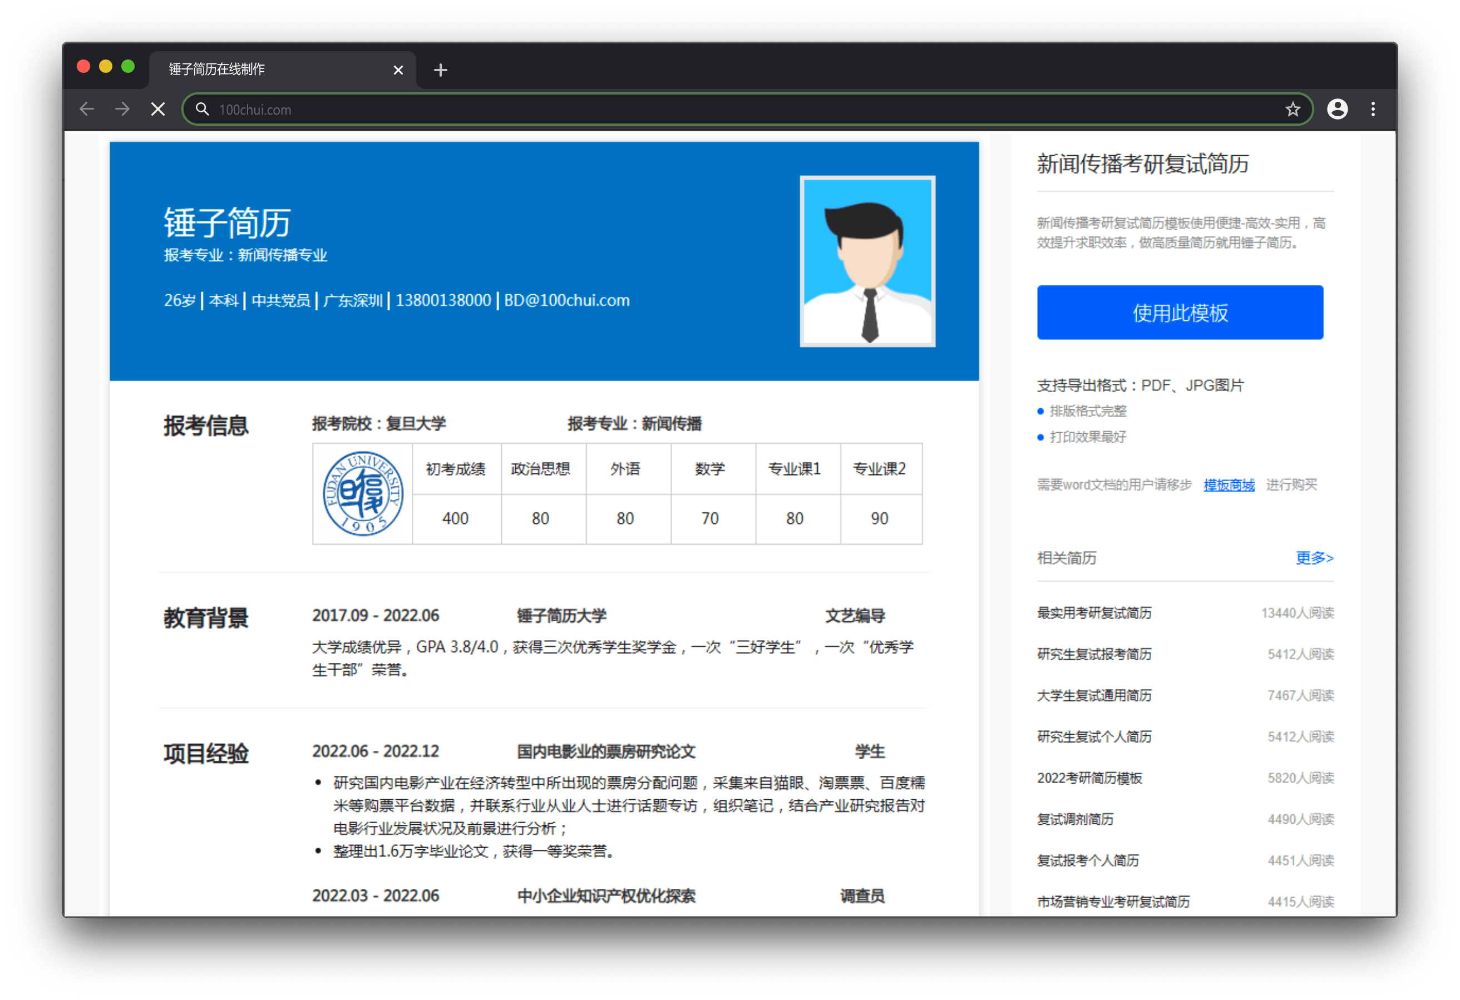
Task: Open 市场营销专业考研复试简历 link
Action: coord(1113,902)
